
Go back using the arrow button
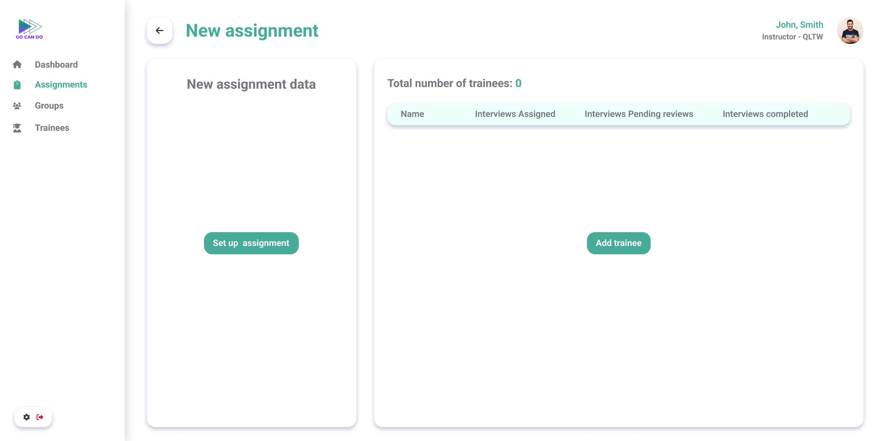coord(159,31)
